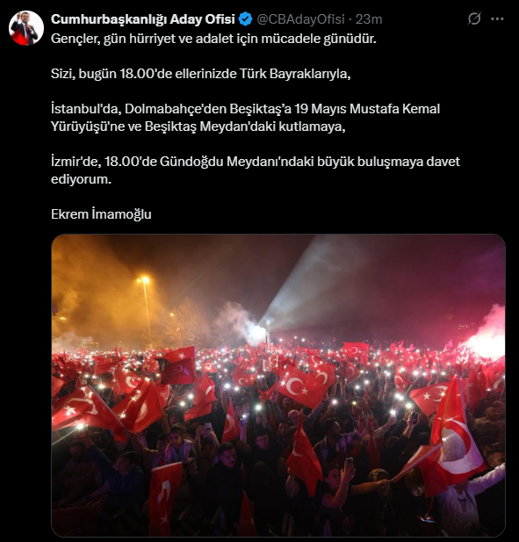Click the Turkish flag at photo's bottom left
519x542 pixels.
click(x=165, y=498)
